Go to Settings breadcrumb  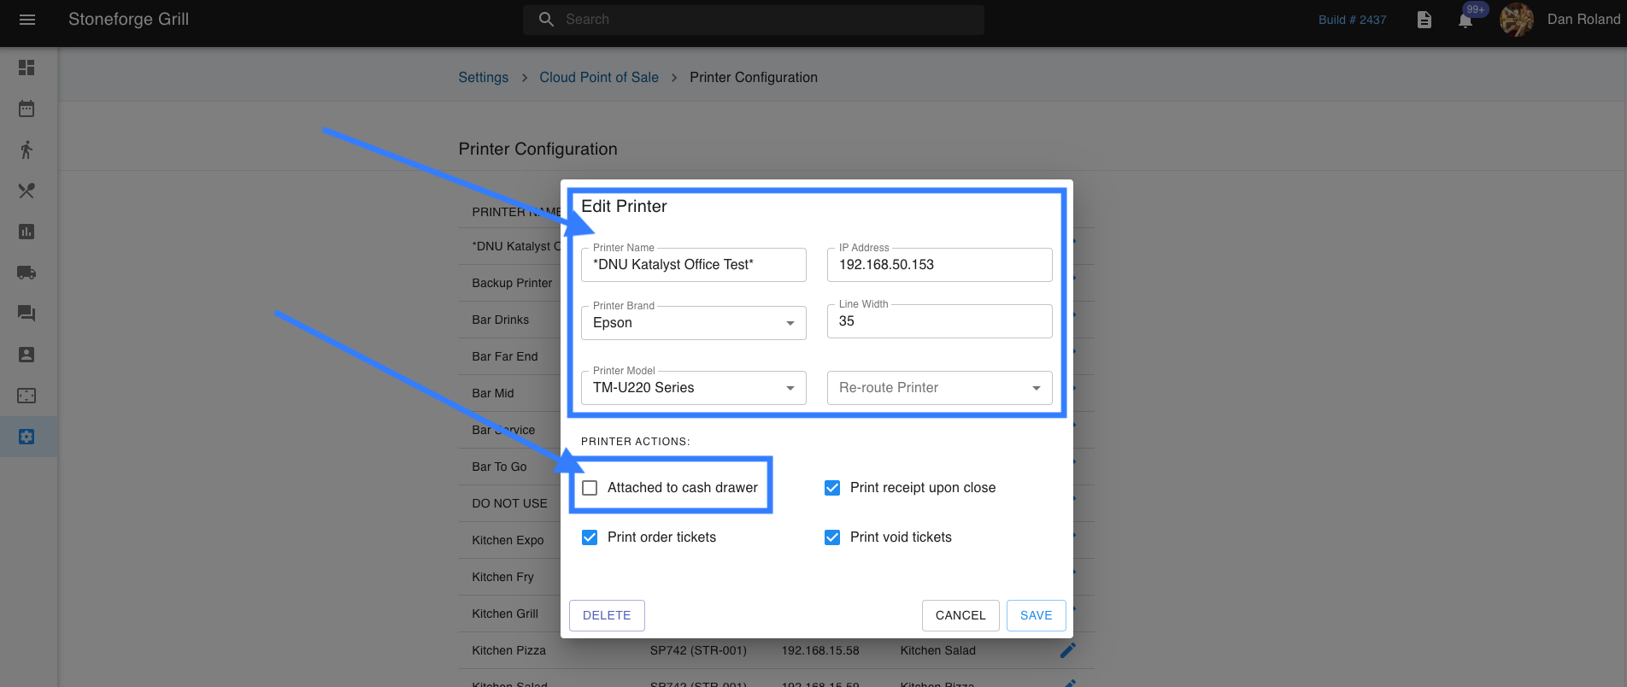[483, 78]
